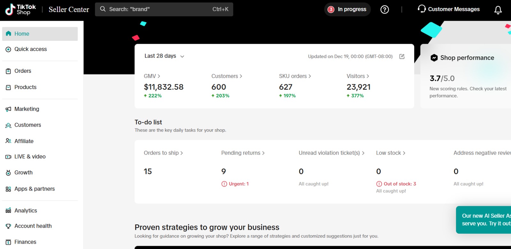Open the Pending returns link

click(x=243, y=153)
